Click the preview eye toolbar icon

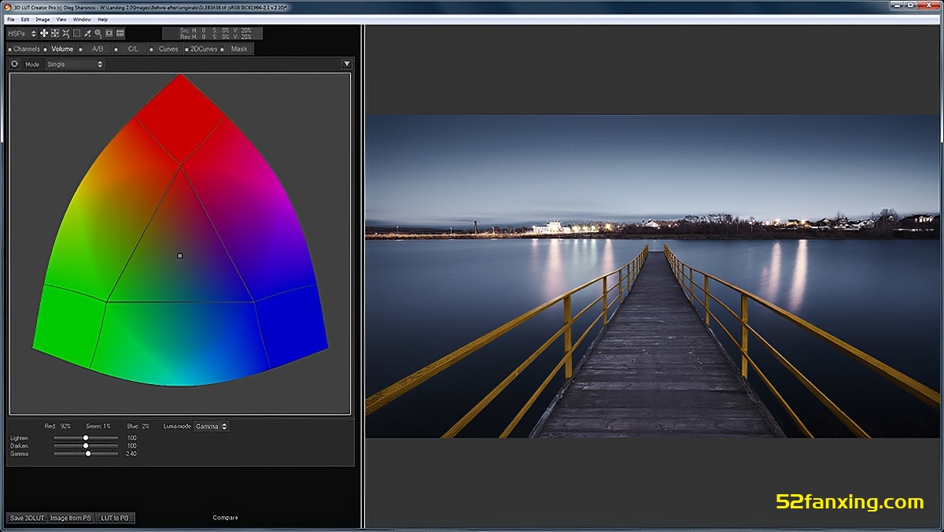coord(109,33)
